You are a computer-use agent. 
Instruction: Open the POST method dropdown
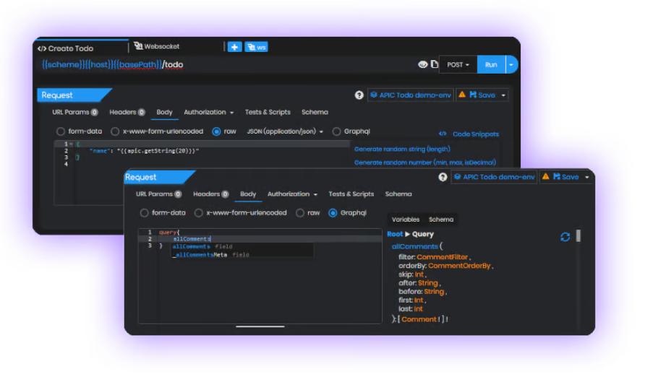(458, 64)
